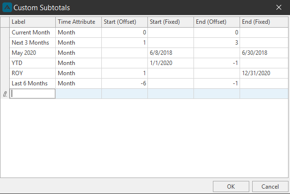The width and height of the screenshot is (290, 194).
Task: Click End (Offset) value -1 in Last 6 Months row
Action: 217,83
